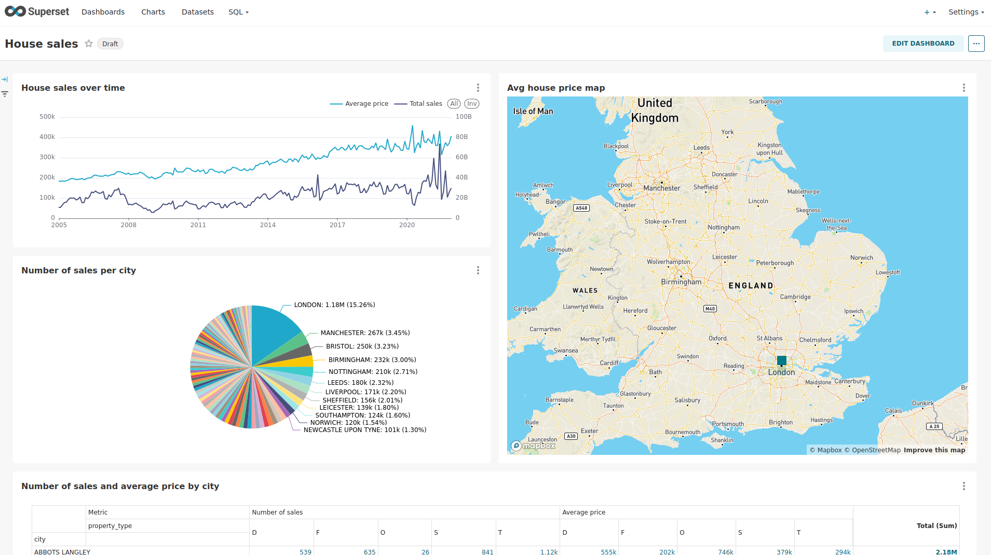
Task: Open the sales and average price table menu
Action: 963,487
